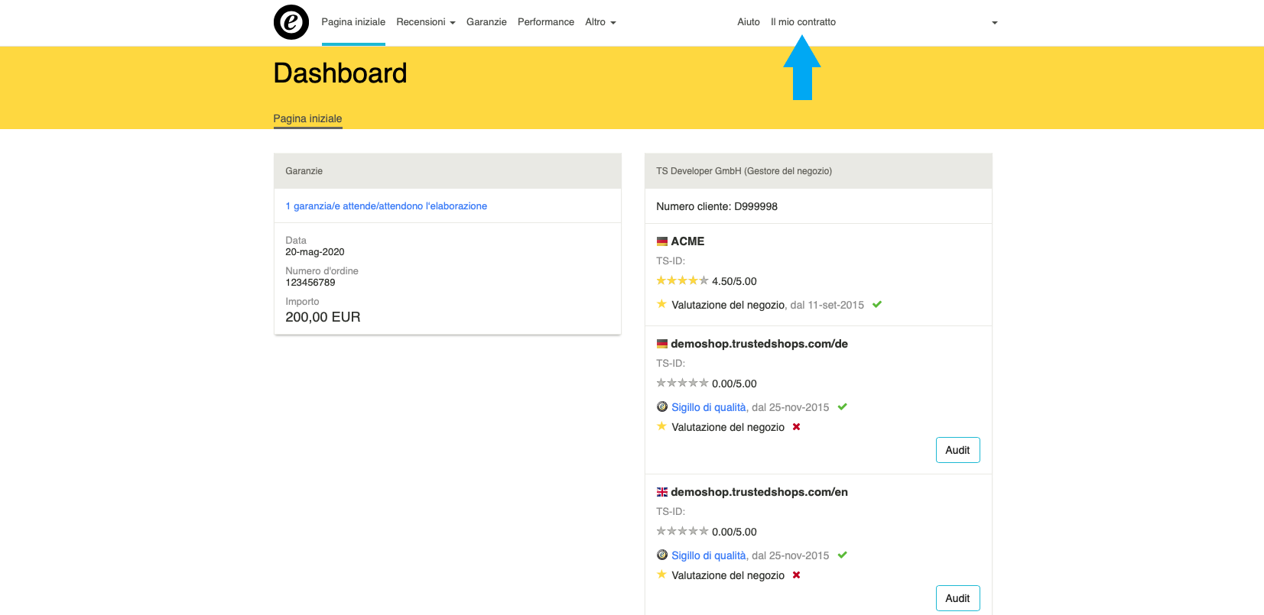The image size is (1264, 615).
Task: Select the Pagina iniziale sub-tab under Dashboard
Action: (307, 118)
